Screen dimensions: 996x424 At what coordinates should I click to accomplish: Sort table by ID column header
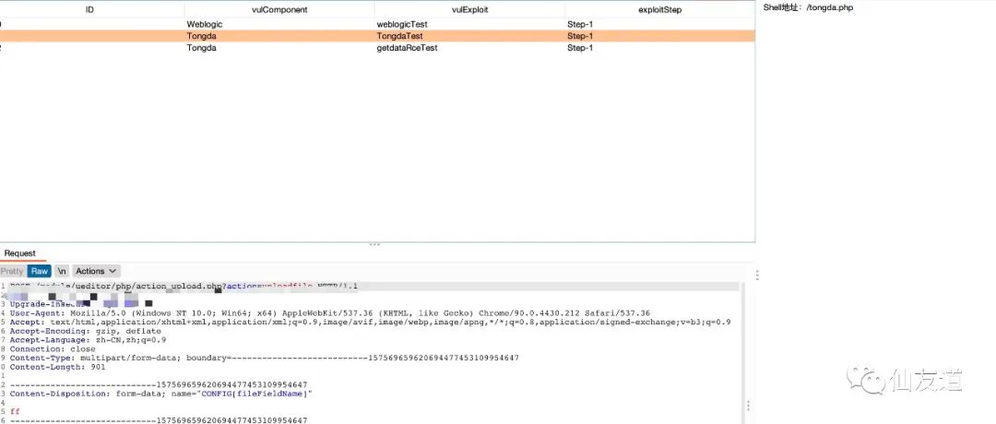(89, 9)
